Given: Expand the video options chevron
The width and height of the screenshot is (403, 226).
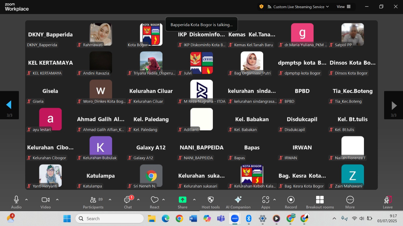Looking at the screenshot, I should (x=57, y=200).
